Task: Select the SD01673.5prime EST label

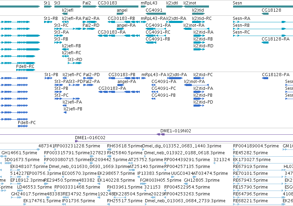Action: (22, 160)
